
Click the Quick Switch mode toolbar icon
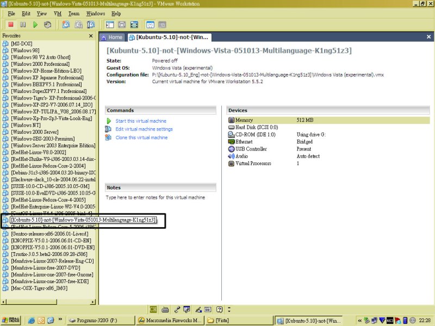click(x=122, y=24)
